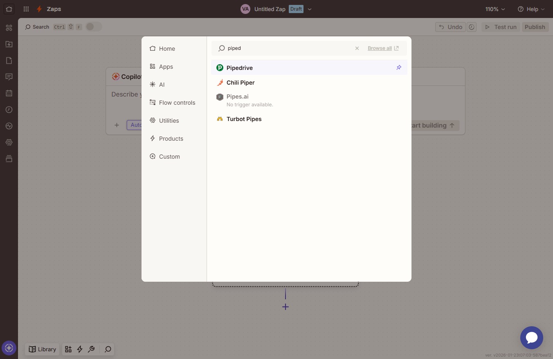Viewport: 553px width, 359px height.
Task: Choose Pipedrive from the search results
Action: pyautogui.click(x=309, y=67)
